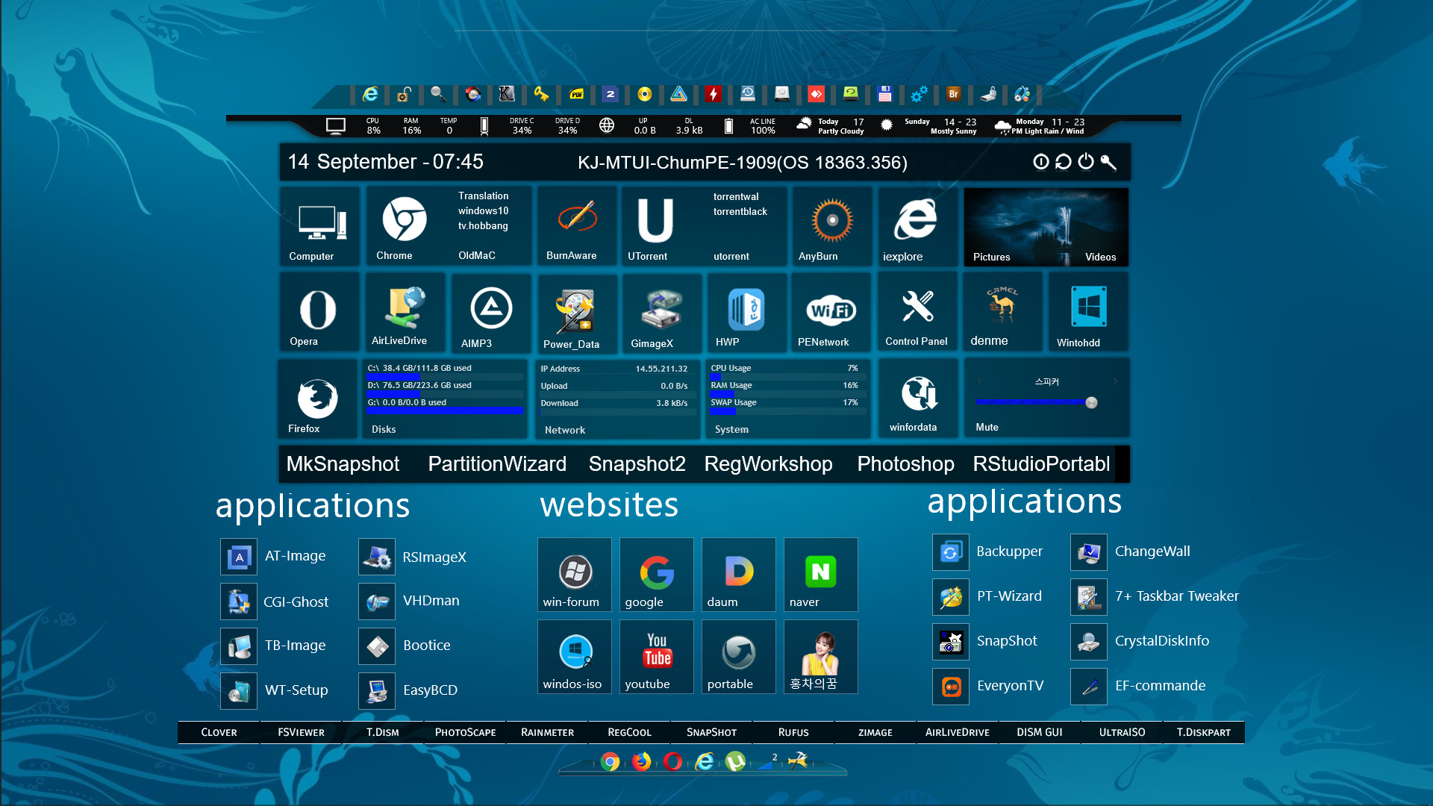1433x806 pixels.
Task: Click the left arrow in speaker widget
Action: point(979,381)
